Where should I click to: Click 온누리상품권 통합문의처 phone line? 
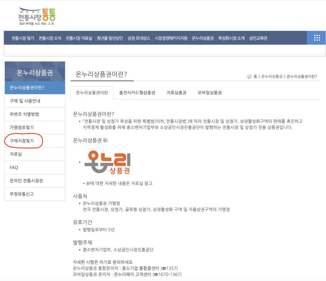(126, 268)
